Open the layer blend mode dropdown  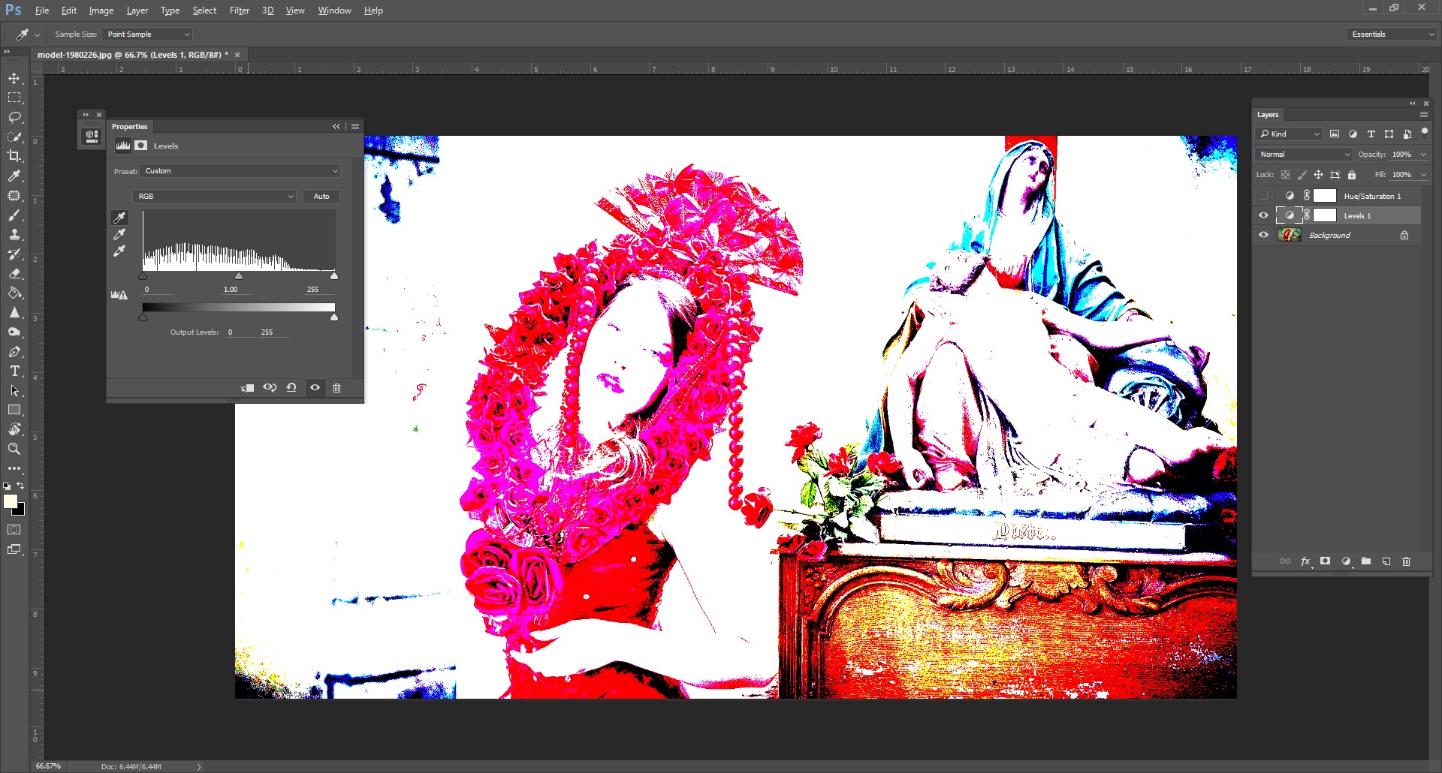tap(1304, 155)
